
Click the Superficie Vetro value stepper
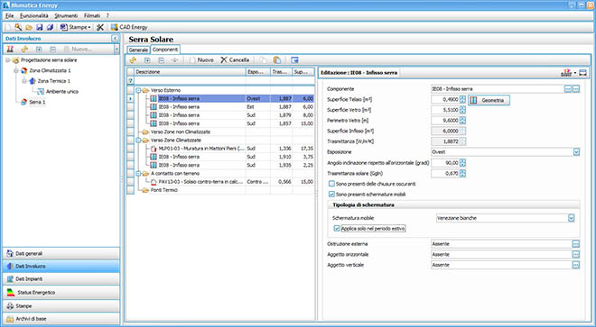click(462, 110)
